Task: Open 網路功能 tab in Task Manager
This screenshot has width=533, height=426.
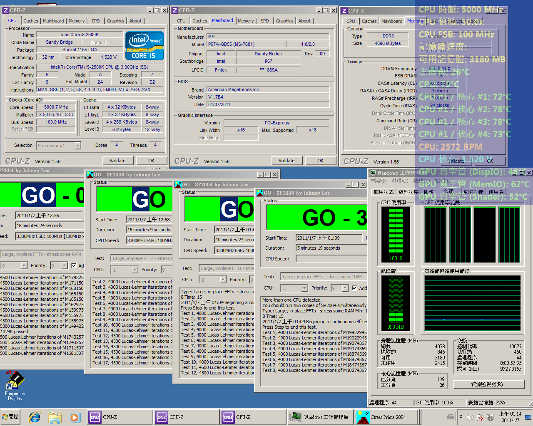Action: click(x=473, y=192)
